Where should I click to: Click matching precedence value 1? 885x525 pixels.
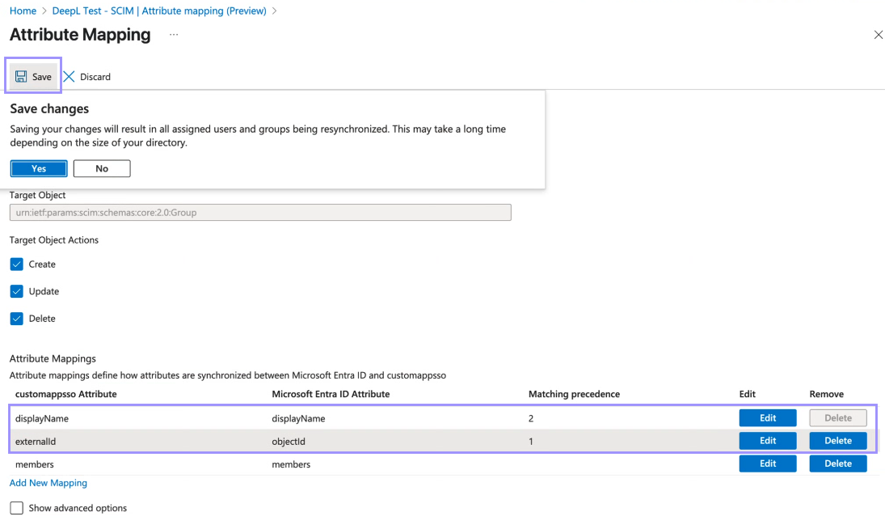531,442
